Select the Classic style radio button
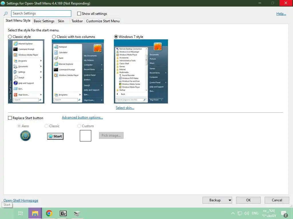The height and width of the screenshot is (219, 293). 10,37
